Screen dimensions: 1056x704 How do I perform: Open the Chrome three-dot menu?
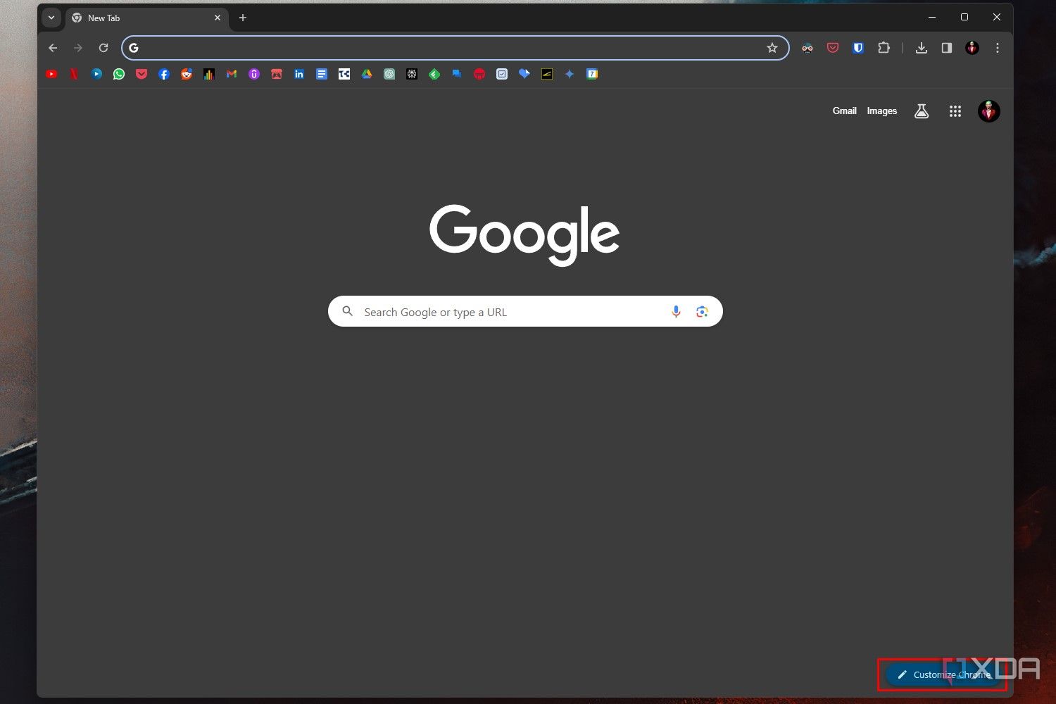[x=998, y=48]
